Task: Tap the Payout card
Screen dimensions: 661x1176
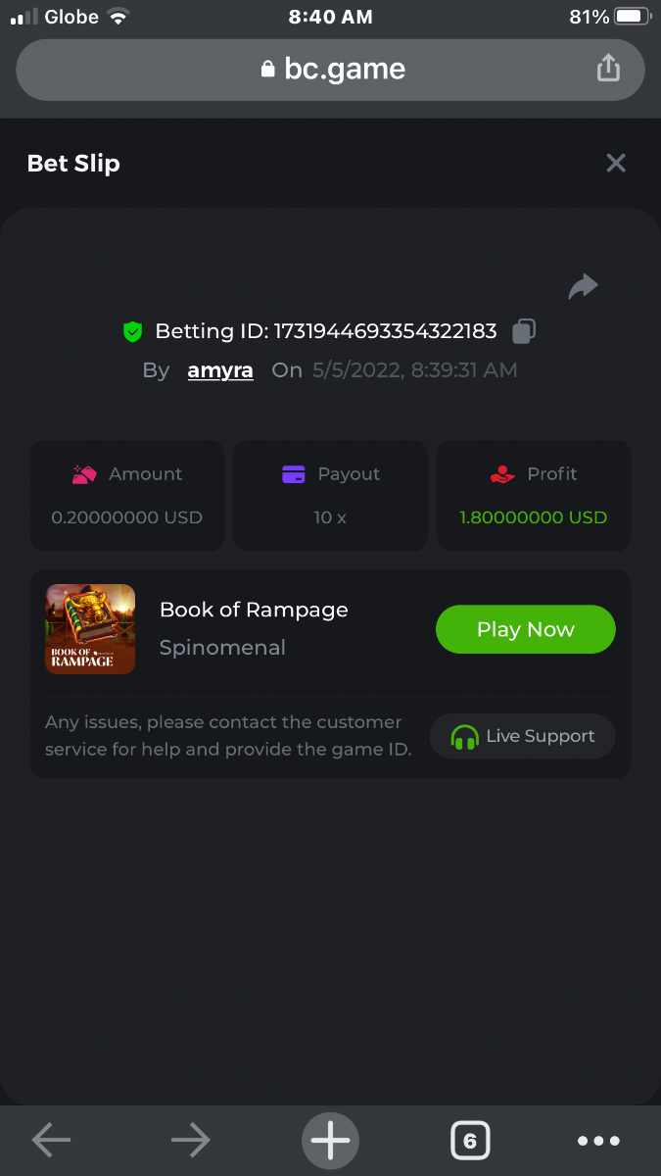Action: click(x=330, y=495)
